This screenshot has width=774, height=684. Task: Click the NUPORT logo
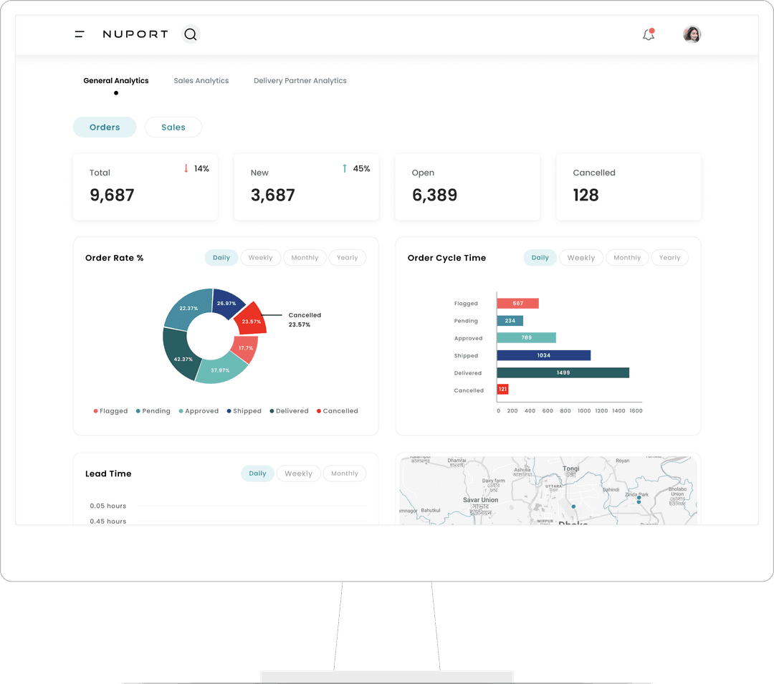point(135,34)
